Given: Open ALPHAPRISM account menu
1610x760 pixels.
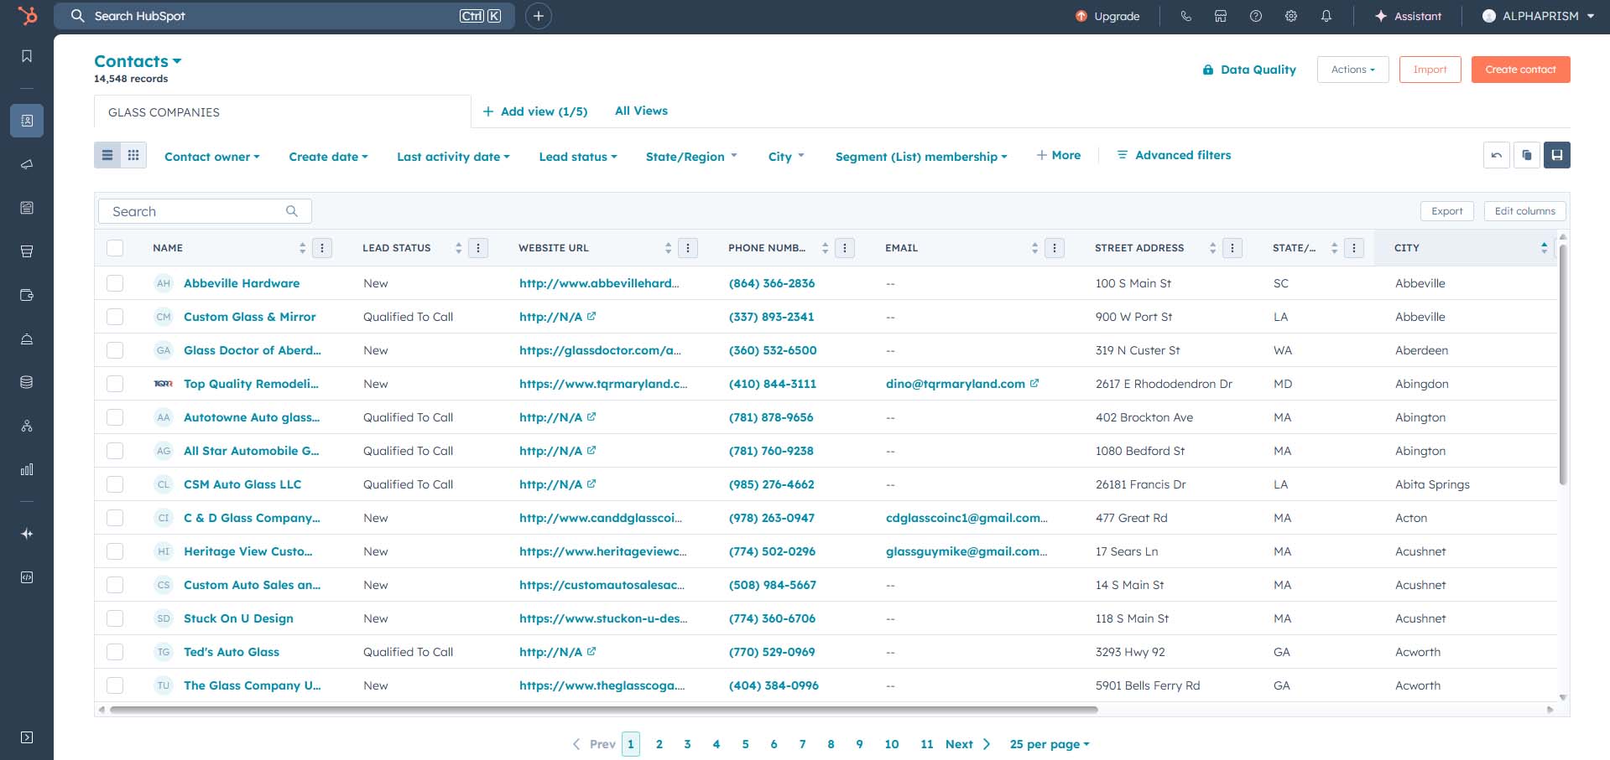Looking at the screenshot, I should point(1538,16).
